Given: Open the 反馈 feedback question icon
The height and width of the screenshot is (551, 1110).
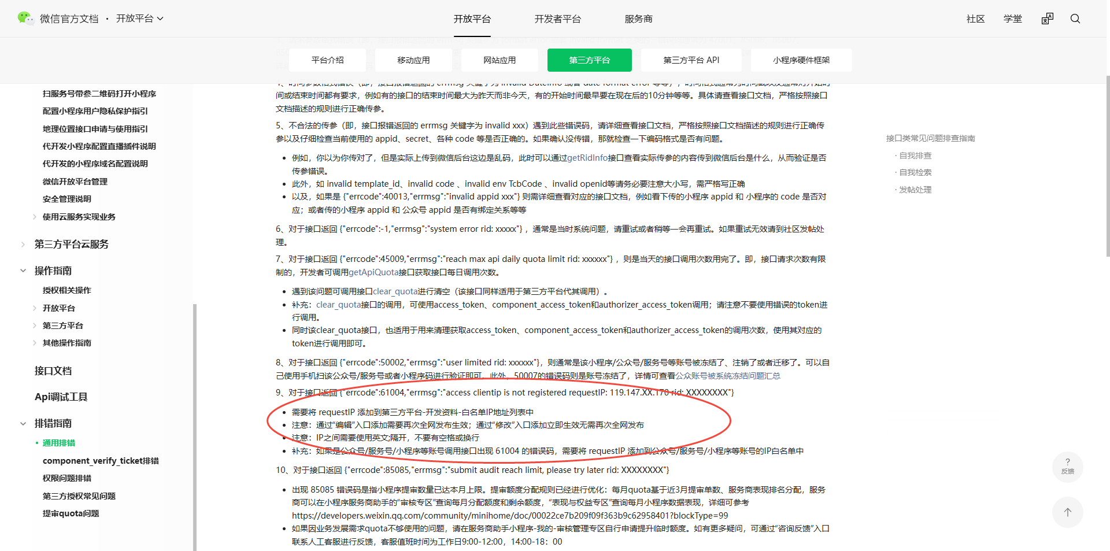Looking at the screenshot, I should pyautogui.click(x=1068, y=467).
